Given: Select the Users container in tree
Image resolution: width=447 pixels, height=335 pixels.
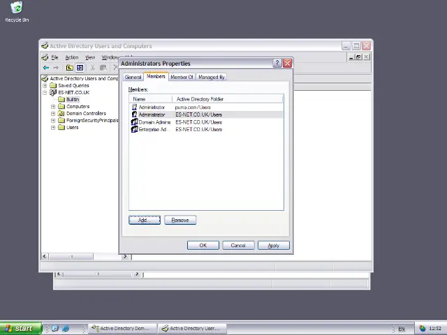Looking at the screenshot, I should pos(73,127).
